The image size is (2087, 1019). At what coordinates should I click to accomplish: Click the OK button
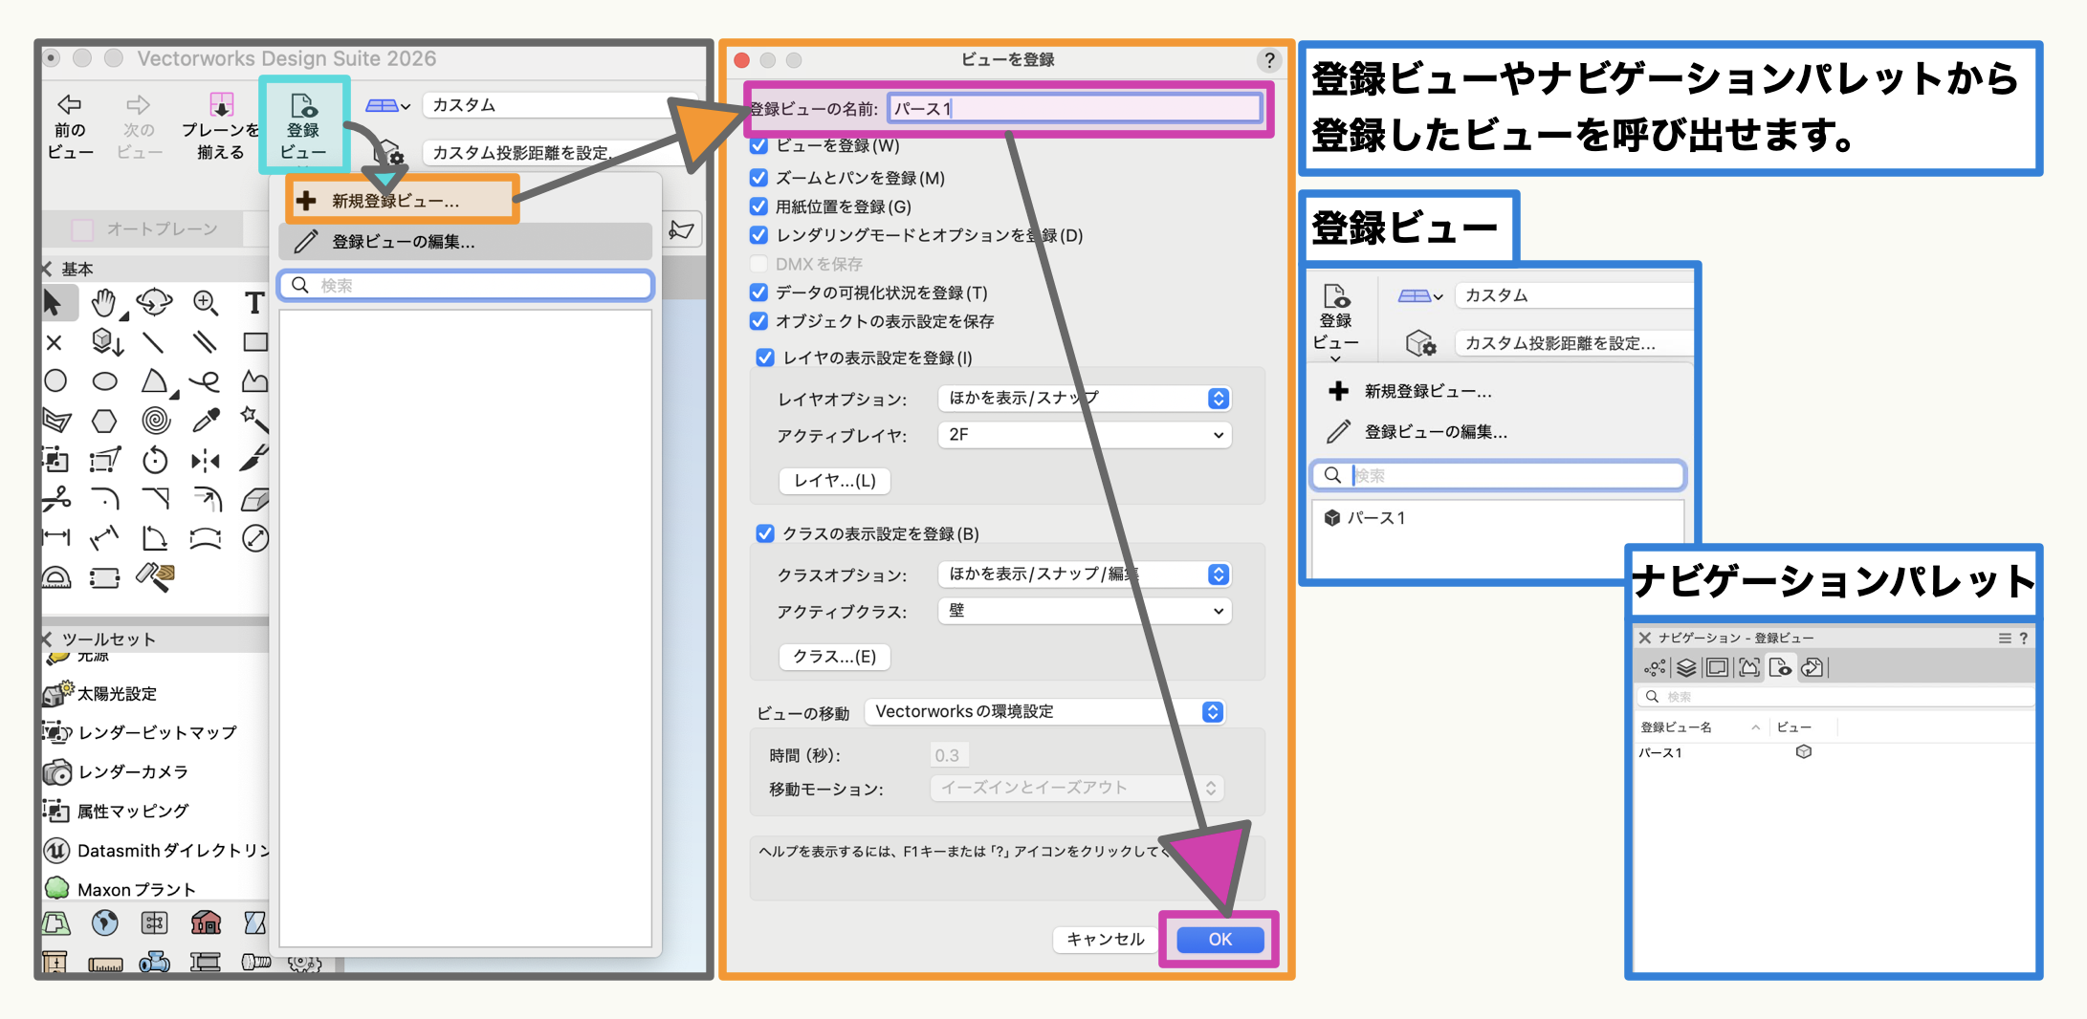click(x=1219, y=940)
